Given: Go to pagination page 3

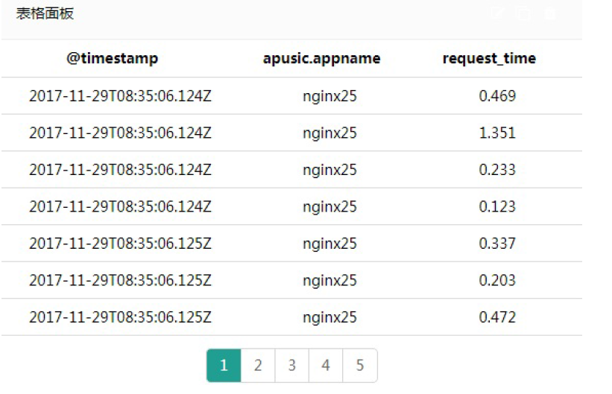Looking at the screenshot, I should click(292, 365).
